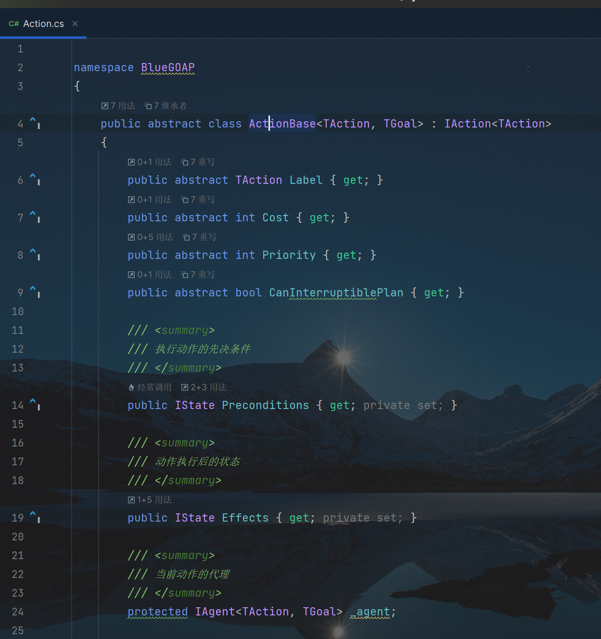
Task: Click the _agent field name
Action: pyautogui.click(x=370, y=612)
